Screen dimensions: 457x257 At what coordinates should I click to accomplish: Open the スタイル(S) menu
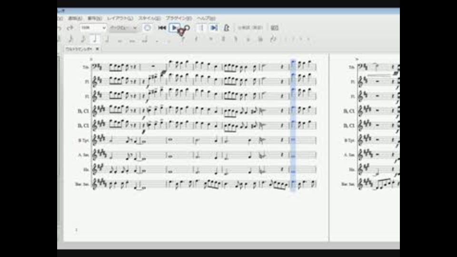pyautogui.click(x=149, y=19)
